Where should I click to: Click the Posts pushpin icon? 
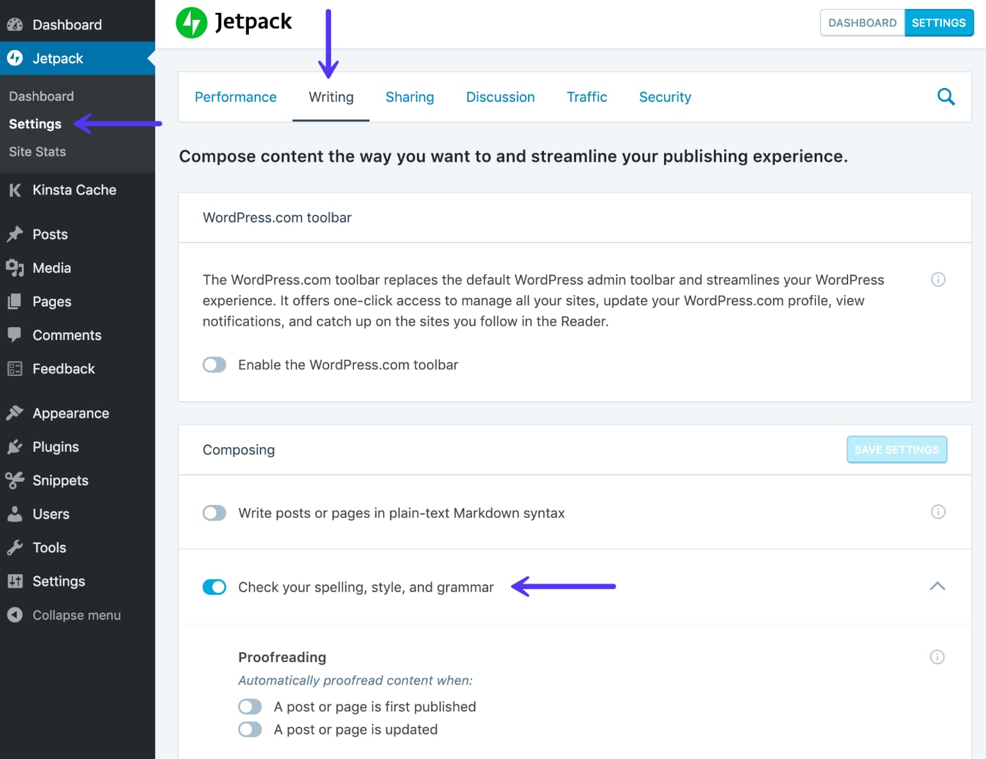(15, 234)
